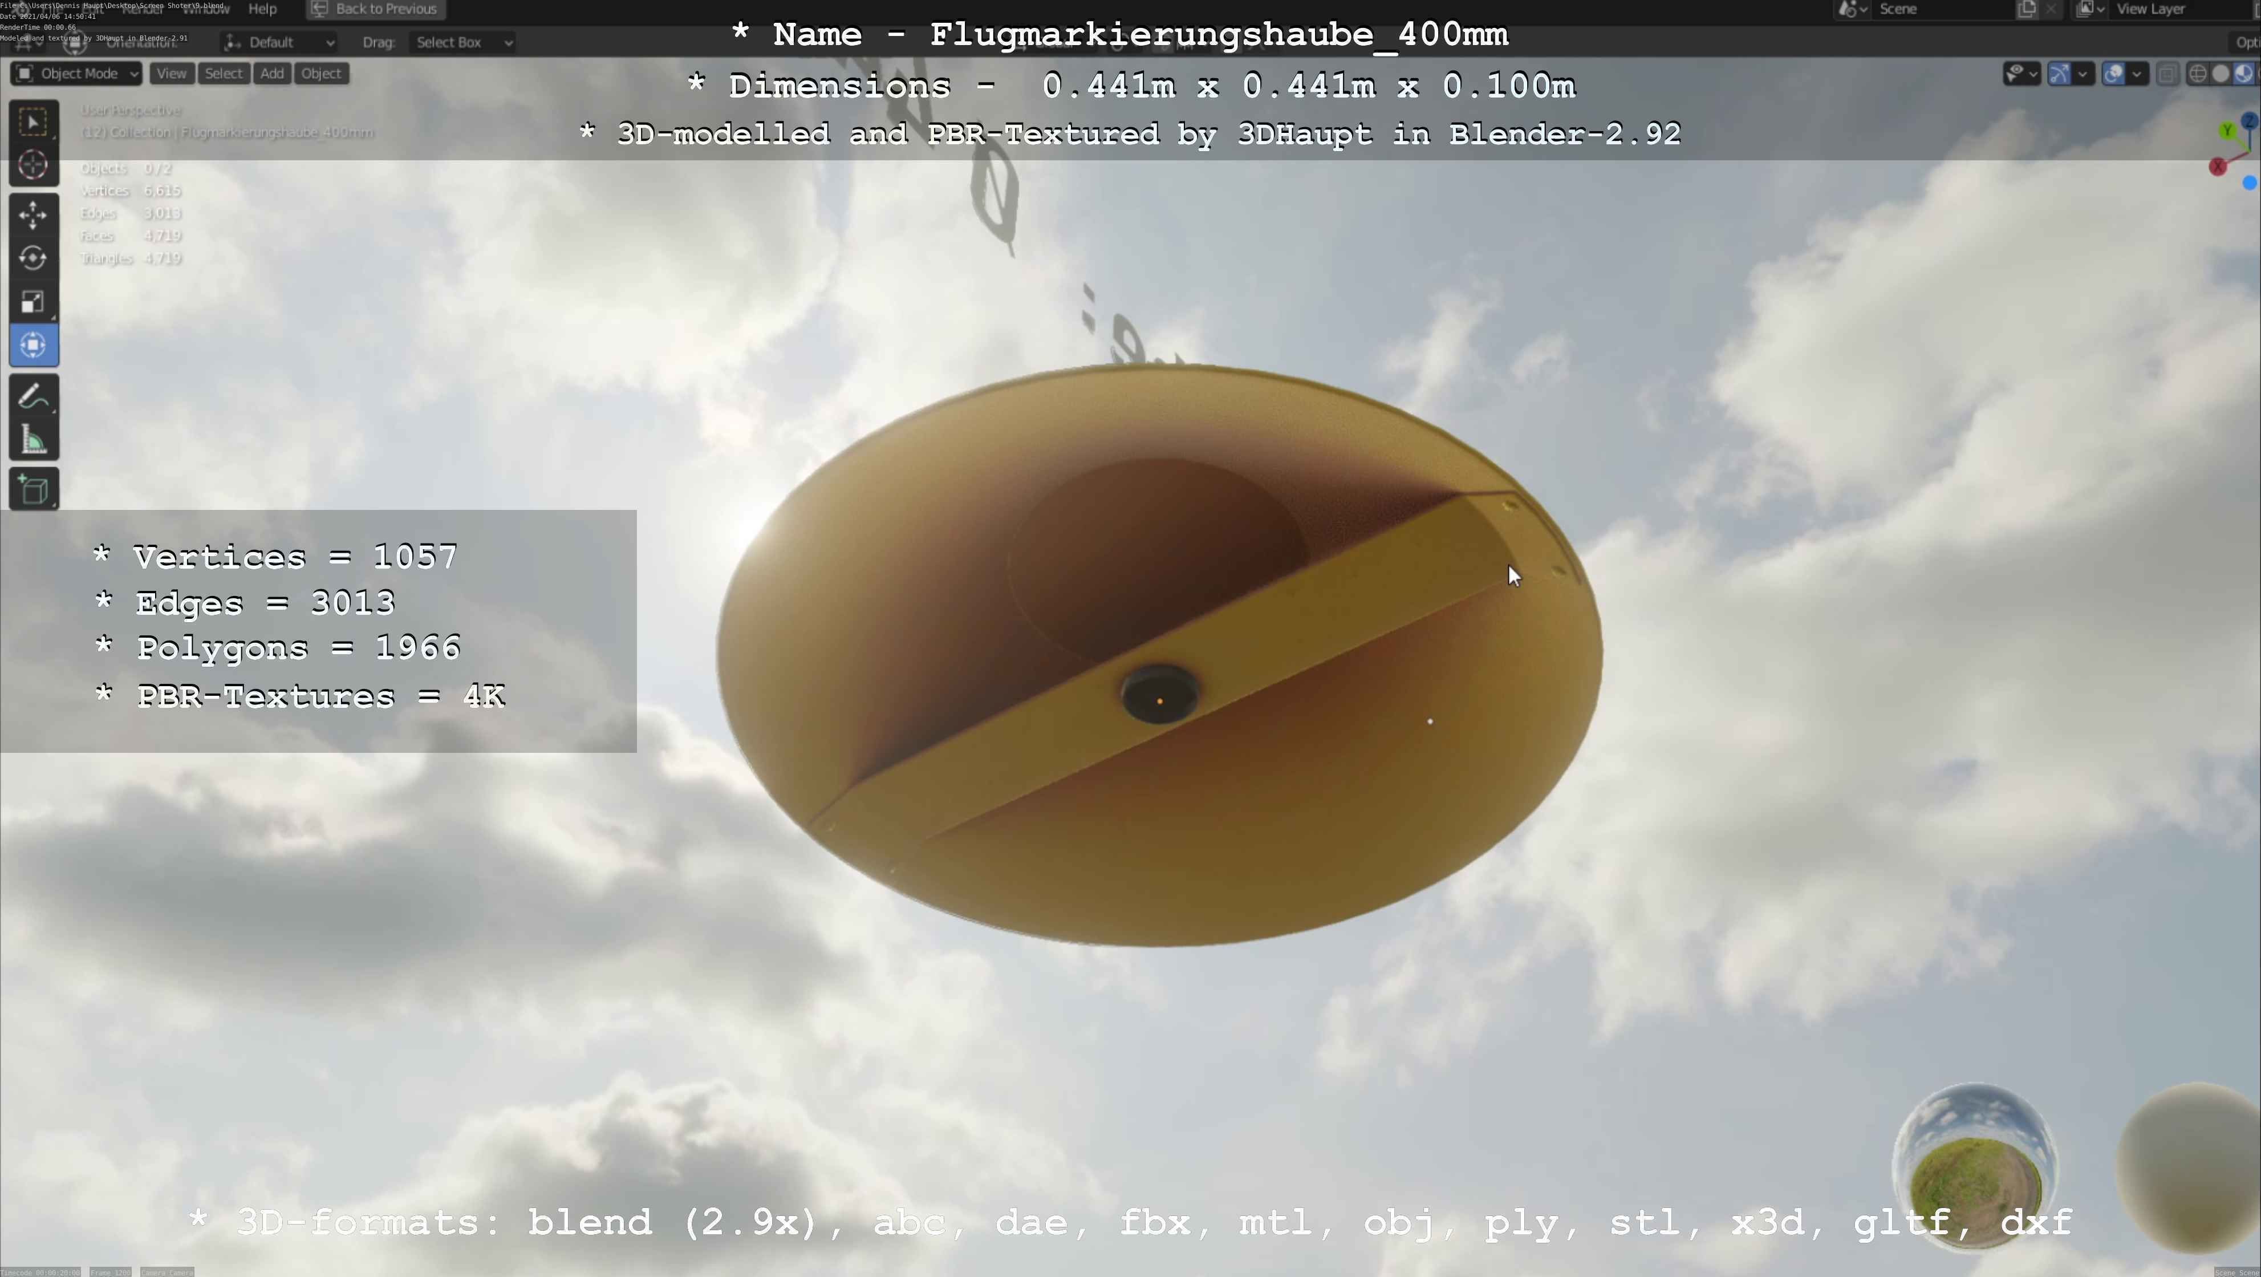Toggle viewport gizmos display

[2059, 74]
